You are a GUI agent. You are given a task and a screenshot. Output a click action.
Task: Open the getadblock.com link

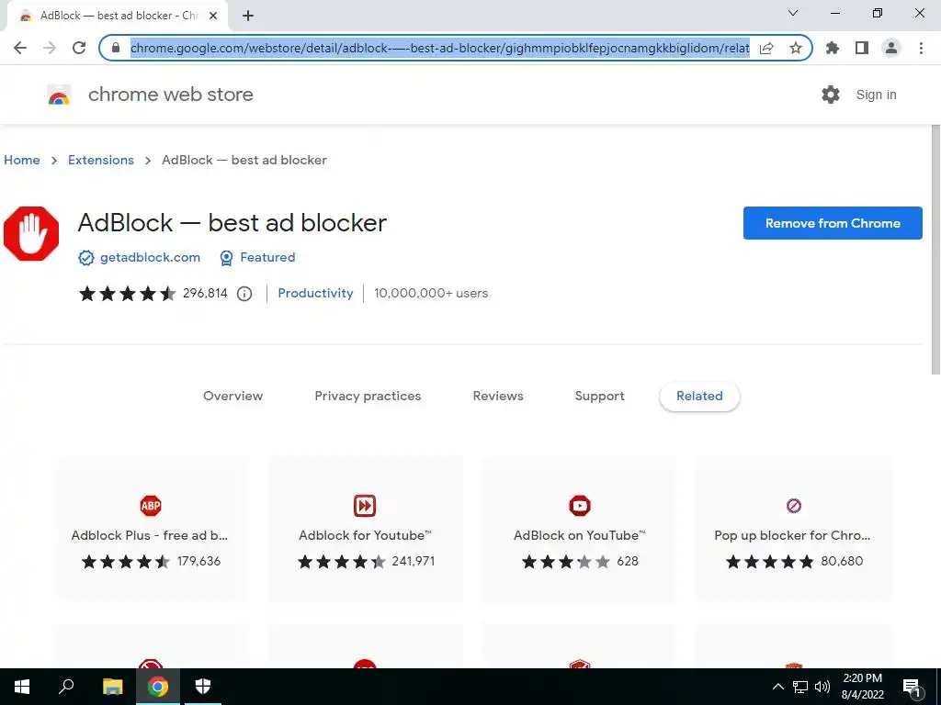coord(150,258)
